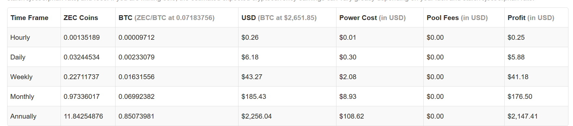This screenshot has height=126, width=573.
Task: Click the annual BTC value 0.85073981
Action: pos(136,116)
